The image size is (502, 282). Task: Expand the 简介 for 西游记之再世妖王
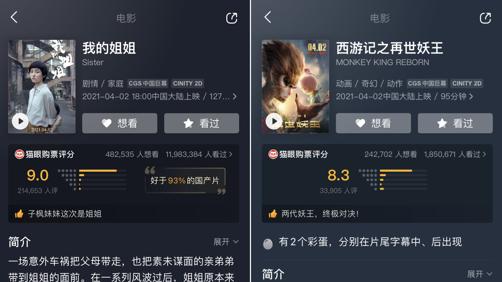coord(480,274)
